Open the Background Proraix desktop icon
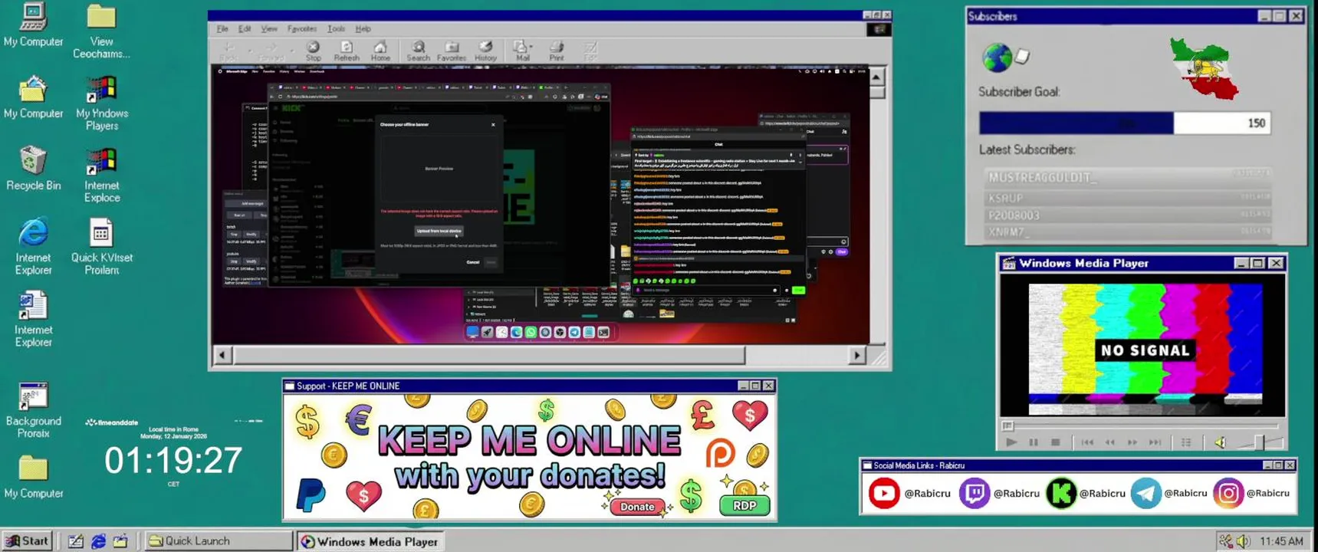 coord(33,410)
